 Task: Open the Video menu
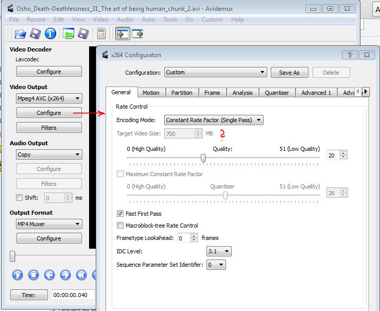tap(101, 20)
